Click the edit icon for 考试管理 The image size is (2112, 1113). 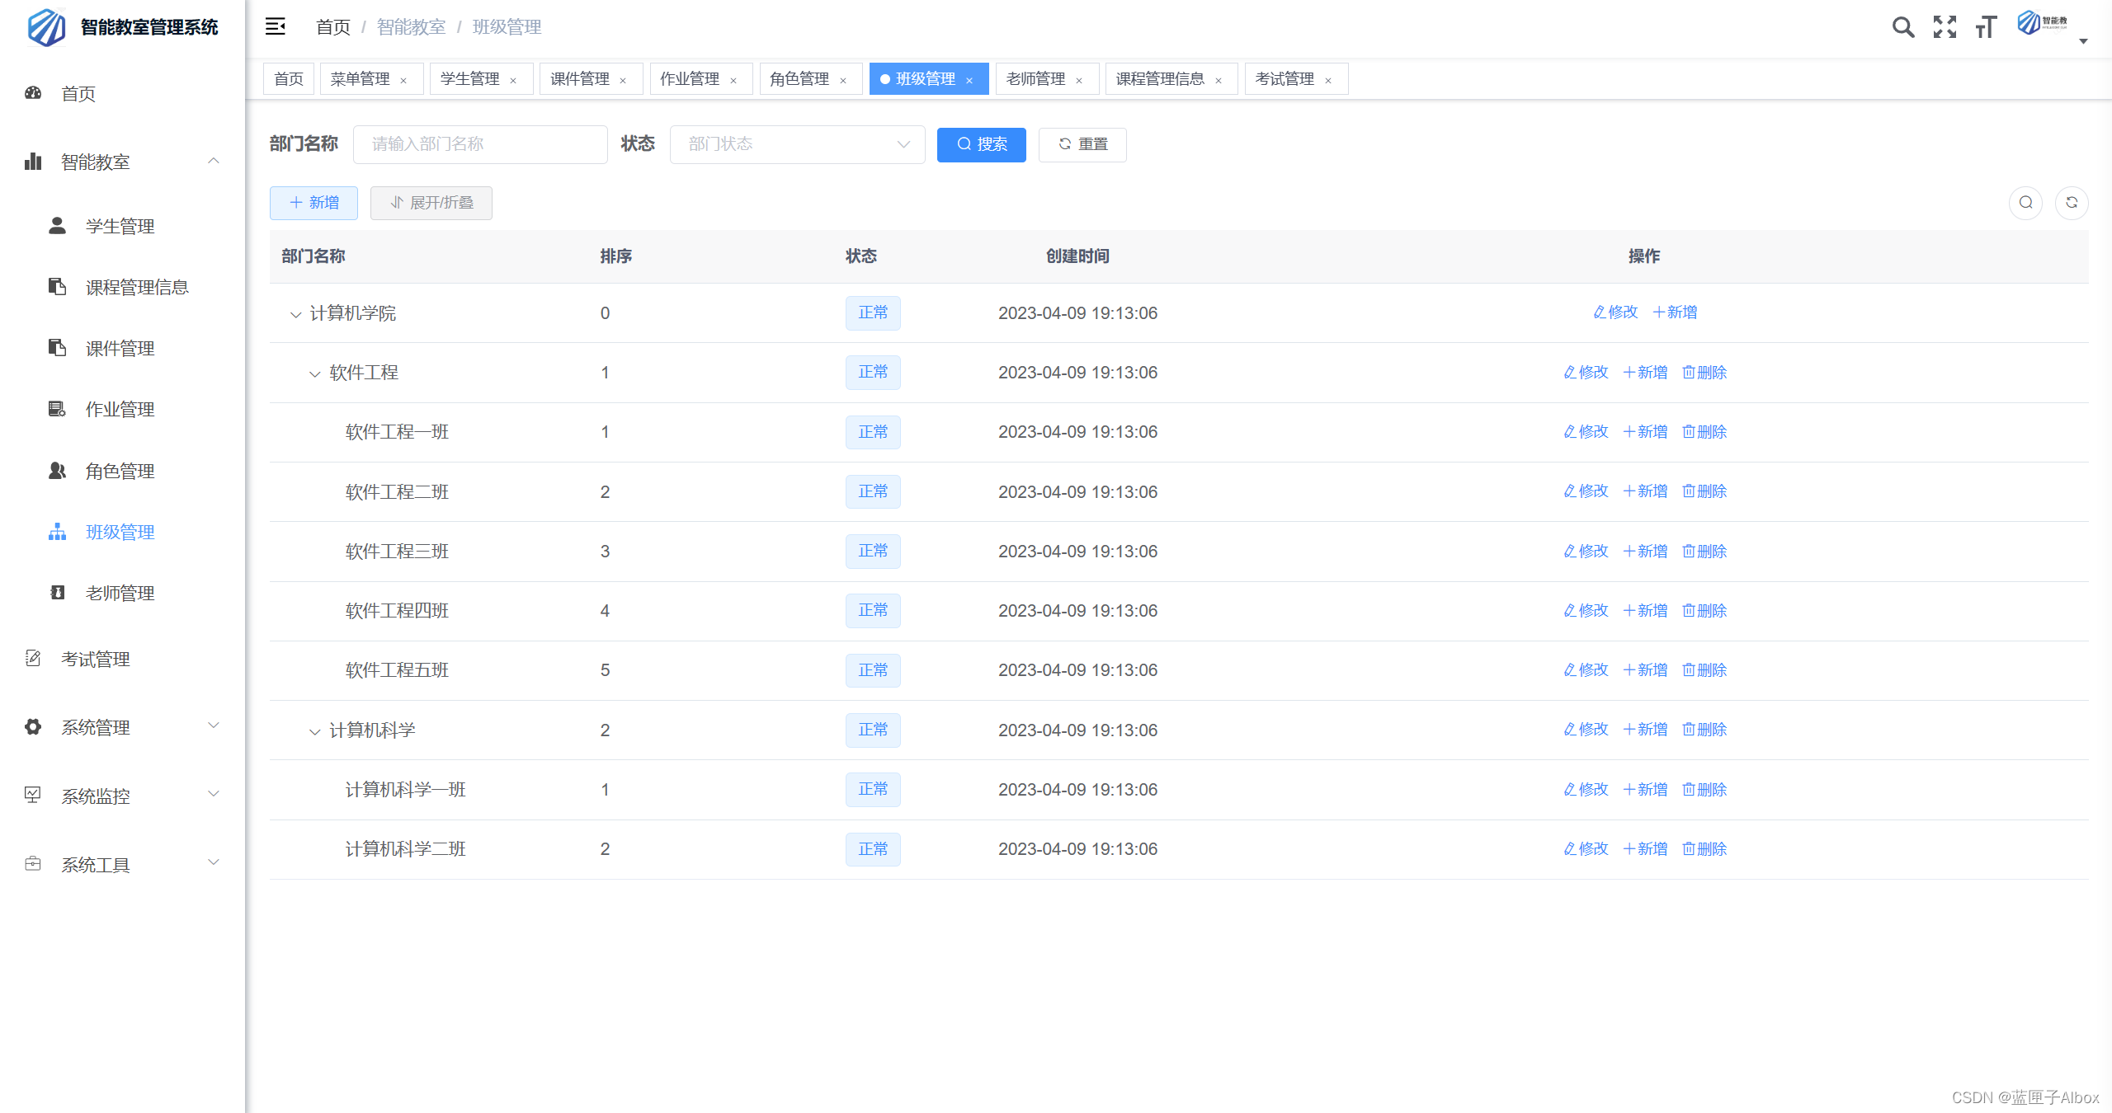pyautogui.click(x=33, y=658)
